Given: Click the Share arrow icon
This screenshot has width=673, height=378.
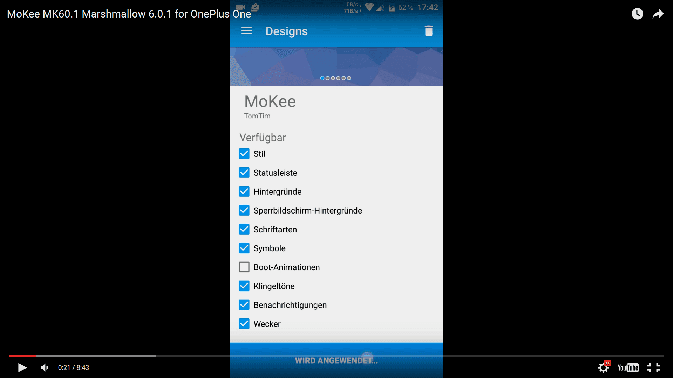Looking at the screenshot, I should coord(658,14).
